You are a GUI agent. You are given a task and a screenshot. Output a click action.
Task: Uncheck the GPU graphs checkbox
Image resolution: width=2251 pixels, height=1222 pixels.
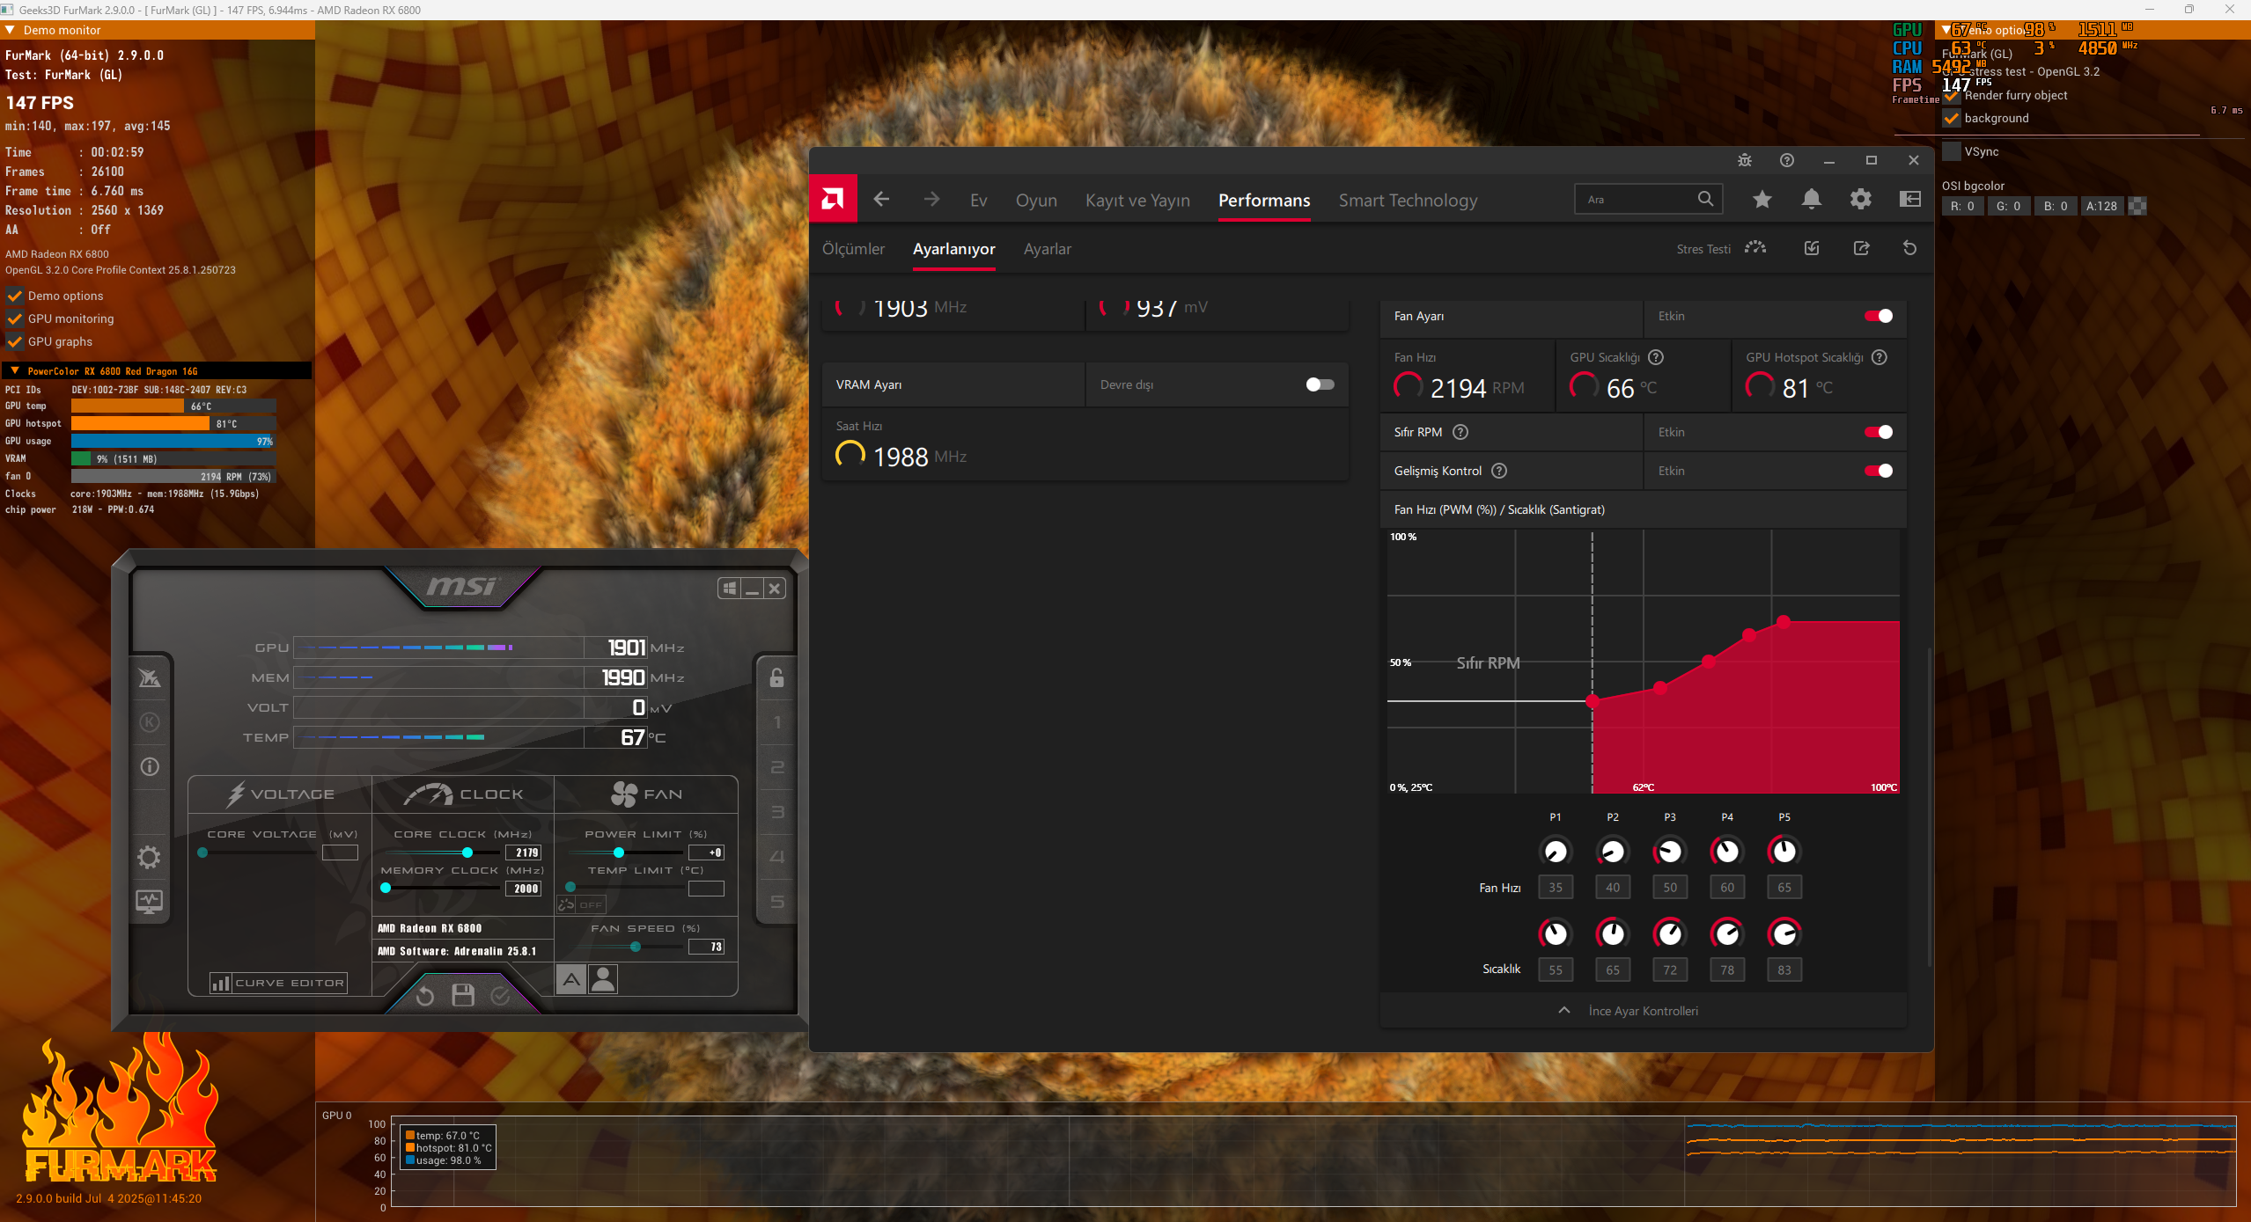pos(15,341)
